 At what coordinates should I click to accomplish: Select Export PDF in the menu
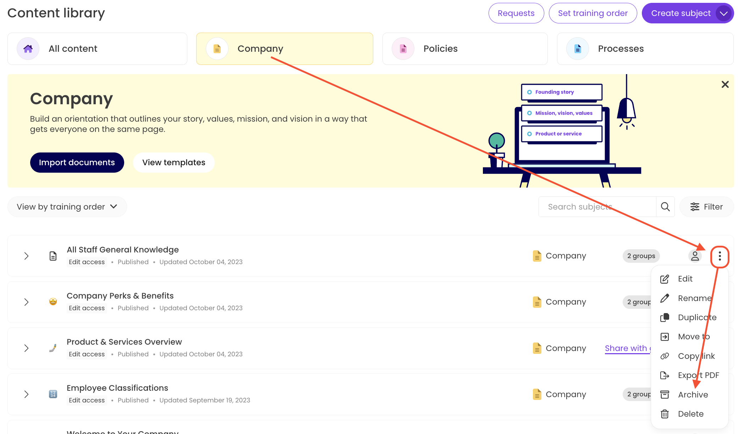click(698, 375)
